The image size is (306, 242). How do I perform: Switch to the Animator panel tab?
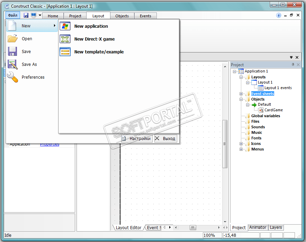click(x=258, y=227)
